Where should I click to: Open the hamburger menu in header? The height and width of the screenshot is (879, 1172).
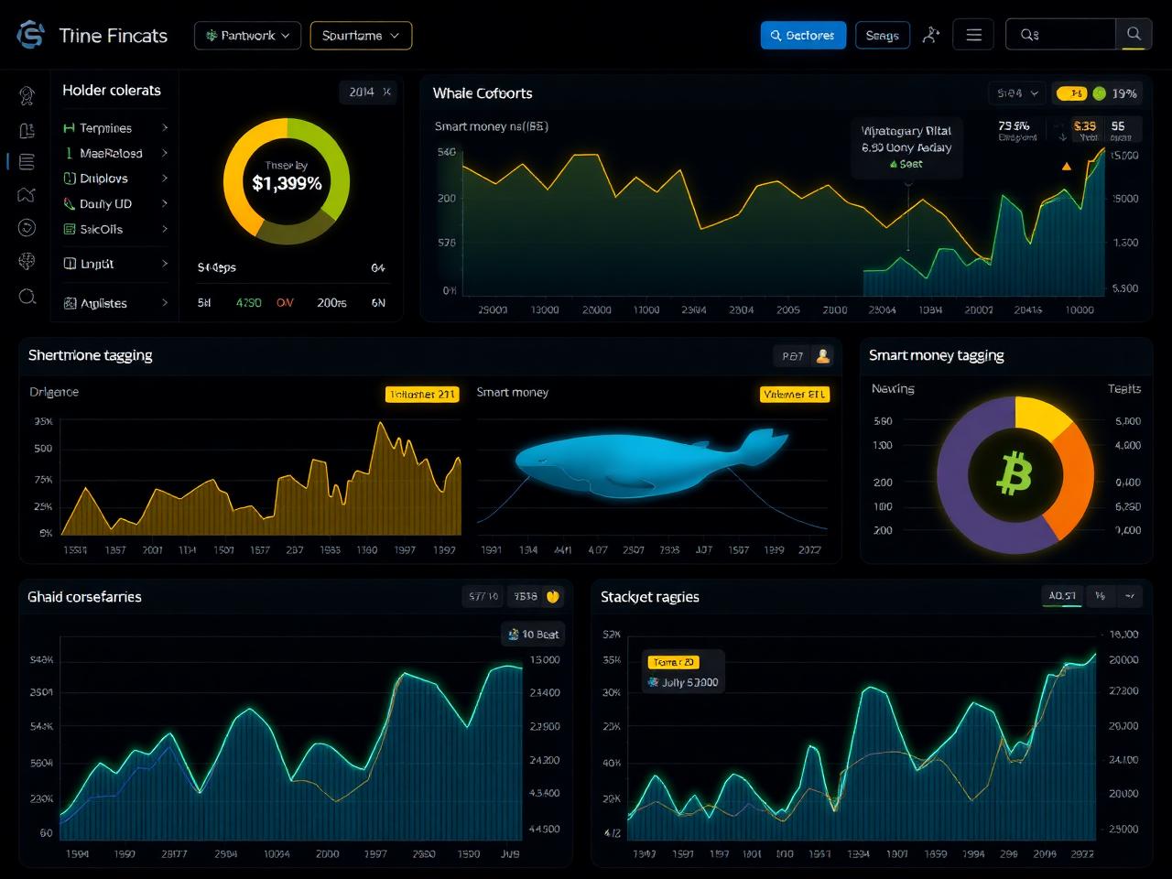pos(973,35)
